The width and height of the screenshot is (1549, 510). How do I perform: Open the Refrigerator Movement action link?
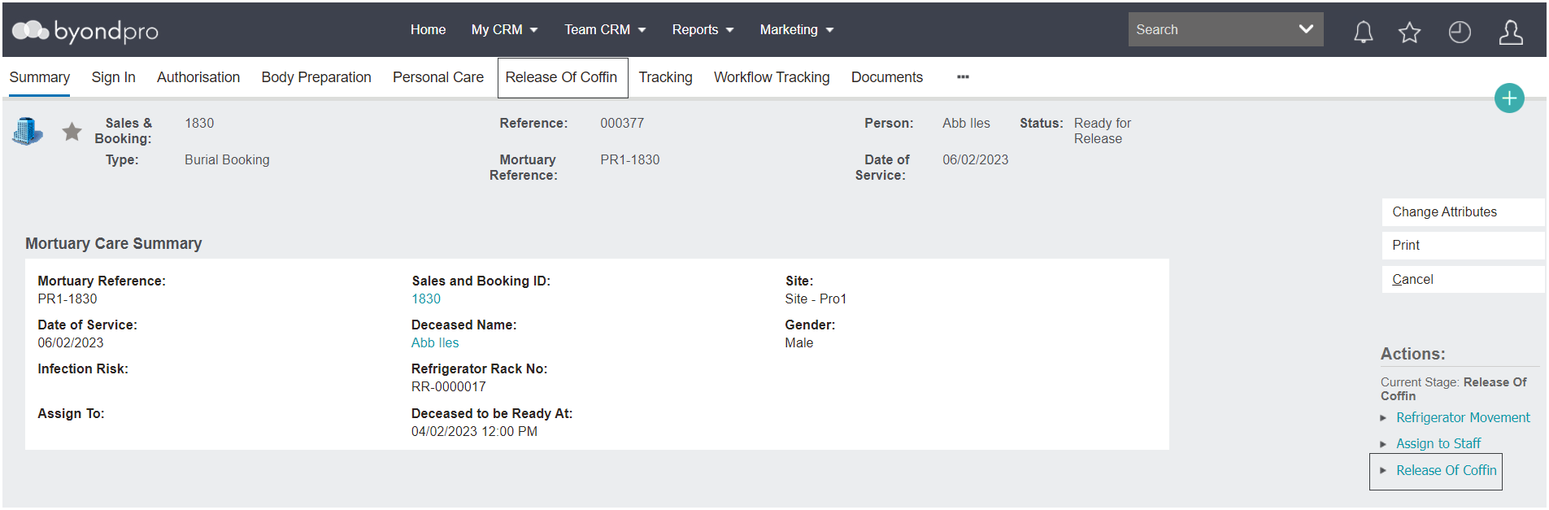click(1463, 417)
